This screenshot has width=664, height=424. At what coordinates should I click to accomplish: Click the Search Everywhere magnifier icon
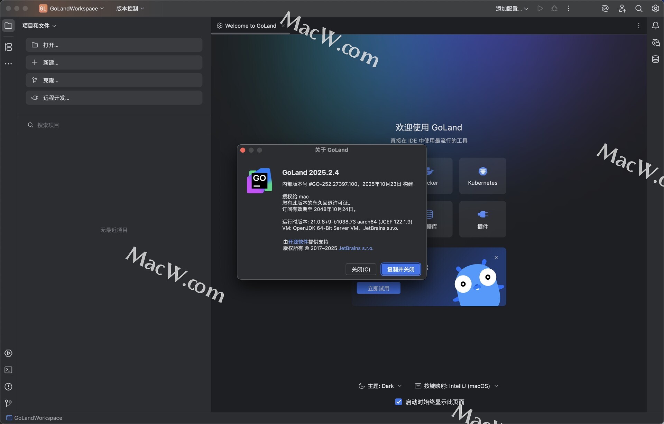click(x=639, y=9)
